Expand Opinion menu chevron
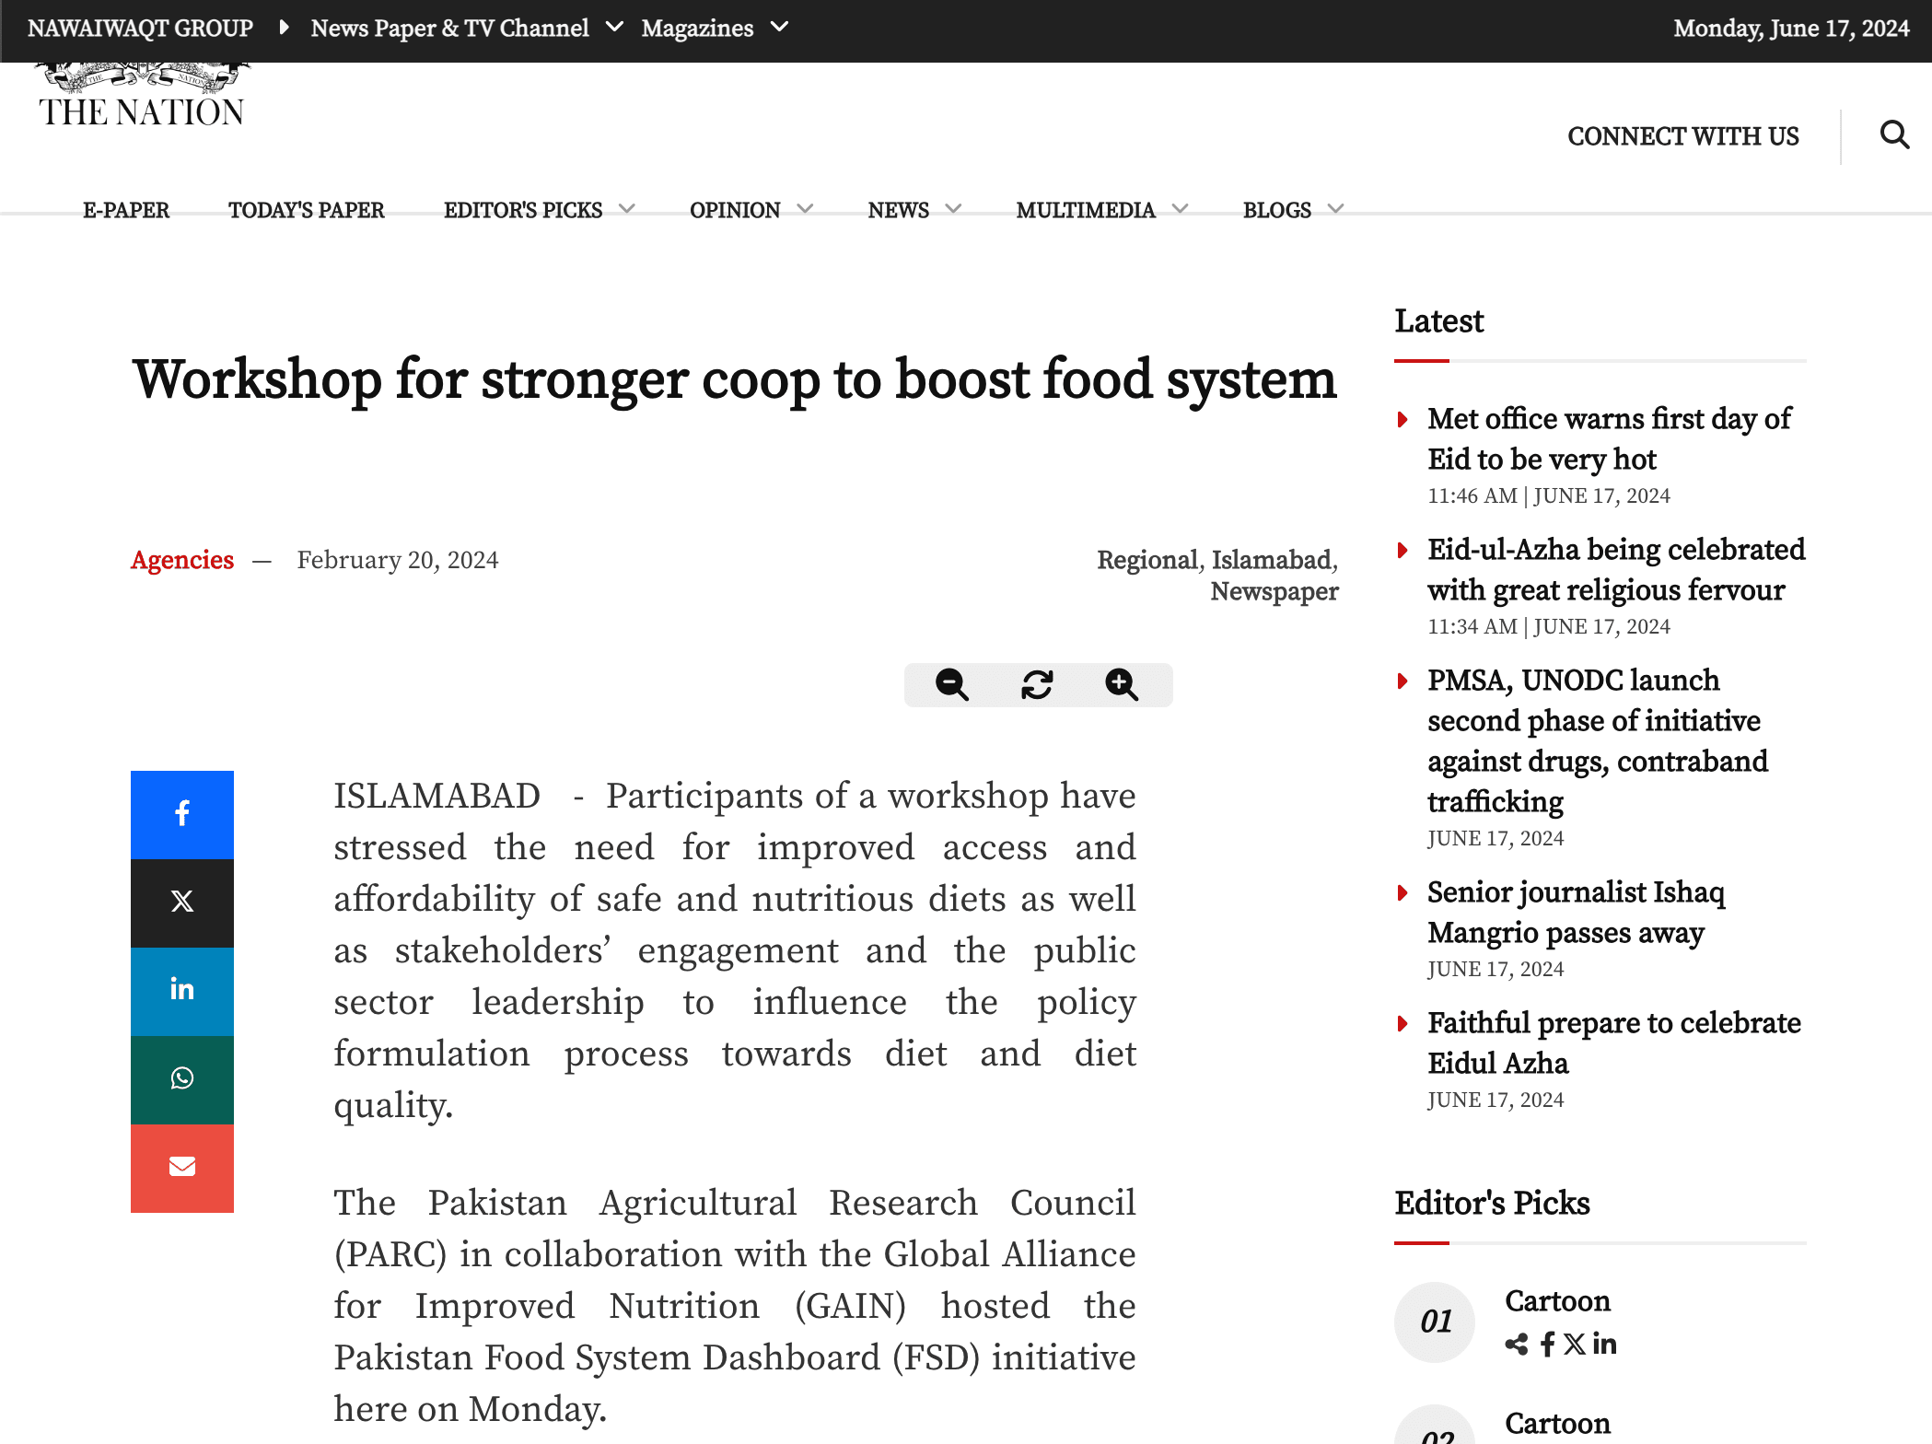 805,209
